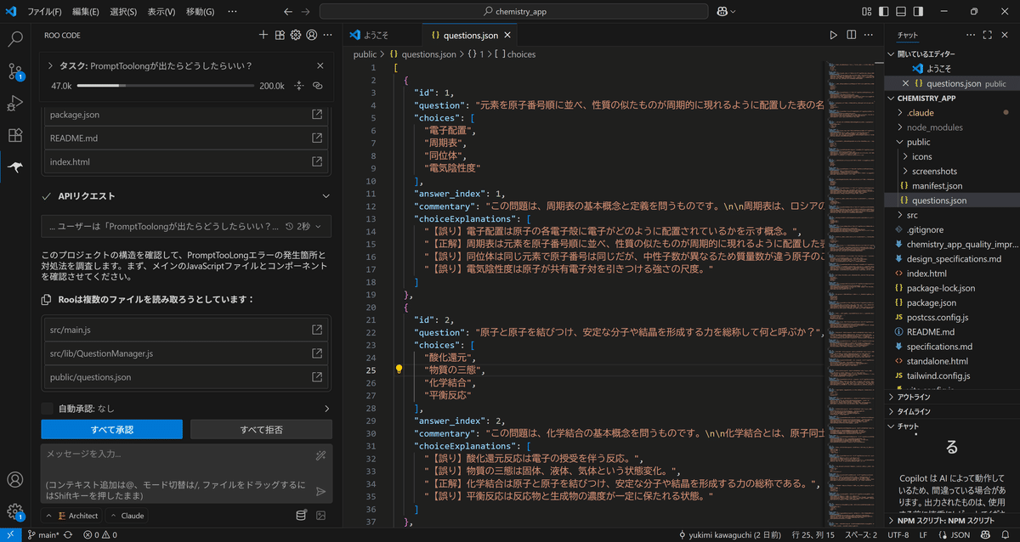Open the Manage gear in the activity bar

(15, 511)
